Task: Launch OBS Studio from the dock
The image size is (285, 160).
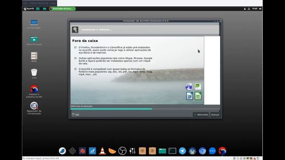Action: pyautogui.click(x=122, y=151)
